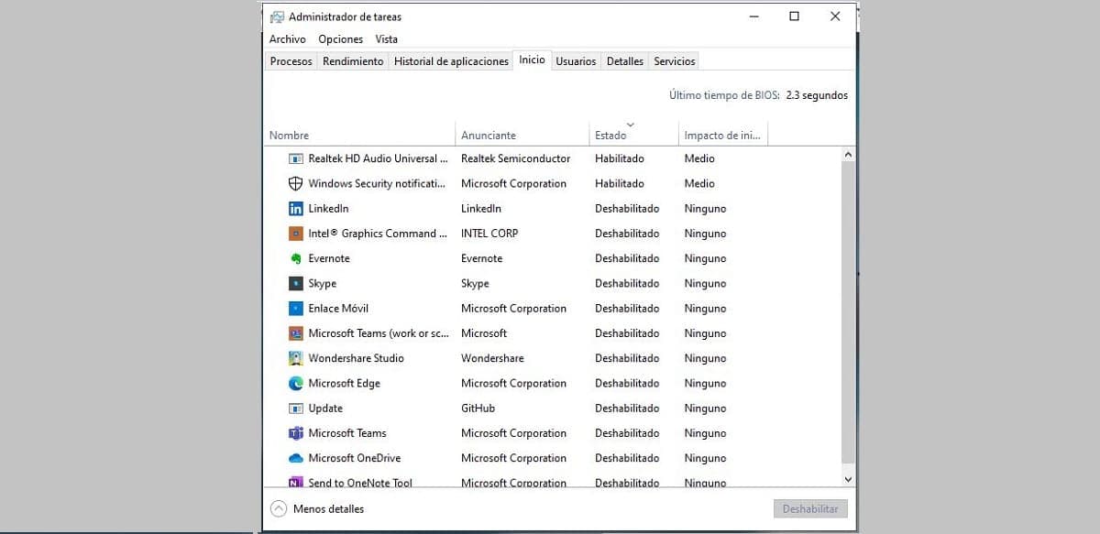Open the Opciones menu

(340, 39)
